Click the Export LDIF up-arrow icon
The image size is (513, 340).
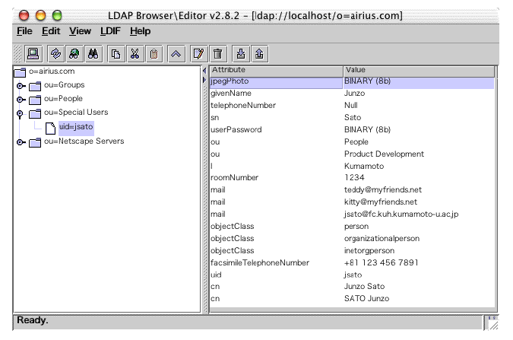259,54
